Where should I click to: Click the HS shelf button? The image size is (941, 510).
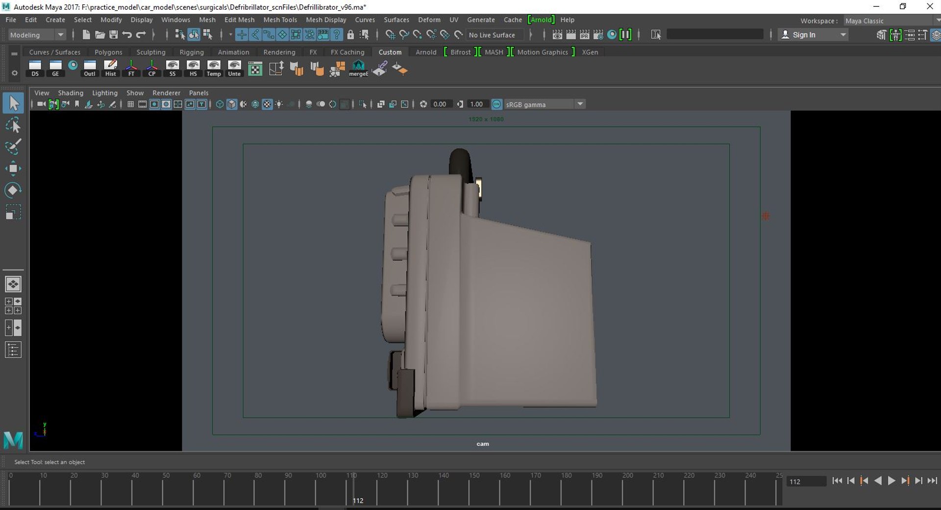[193, 69]
